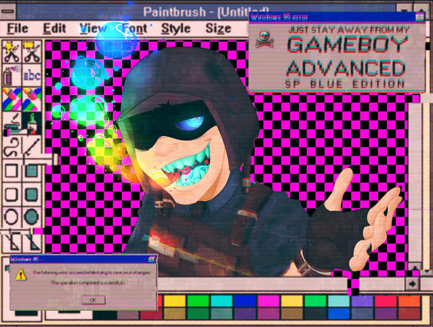Click the yellow warning triangle icon
This screenshot has width=433, height=327.
pos(21,275)
